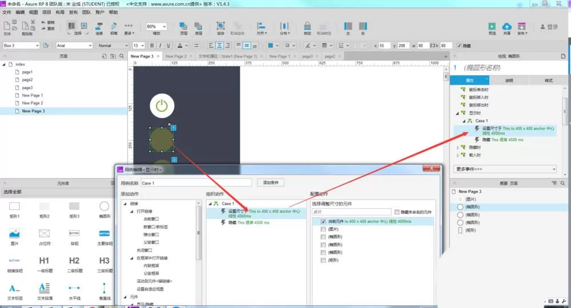The width and height of the screenshot is (571, 308).
Task: Open the 80% zoom dropdown
Action: [x=156, y=27]
